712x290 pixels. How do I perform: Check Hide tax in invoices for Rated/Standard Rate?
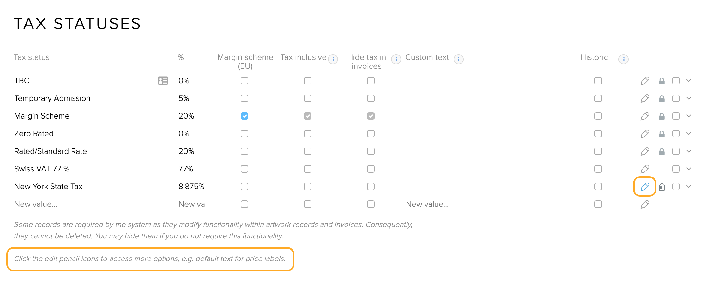click(x=371, y=151)
